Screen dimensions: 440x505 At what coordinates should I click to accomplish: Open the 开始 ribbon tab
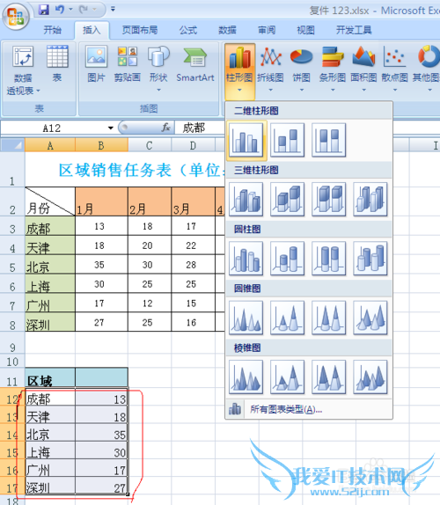pyautogui.click(x=53, y=30)
